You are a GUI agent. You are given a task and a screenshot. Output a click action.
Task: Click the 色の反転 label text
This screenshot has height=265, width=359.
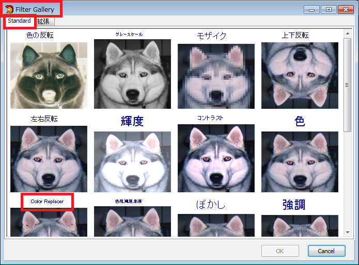[x=40, y=35]
